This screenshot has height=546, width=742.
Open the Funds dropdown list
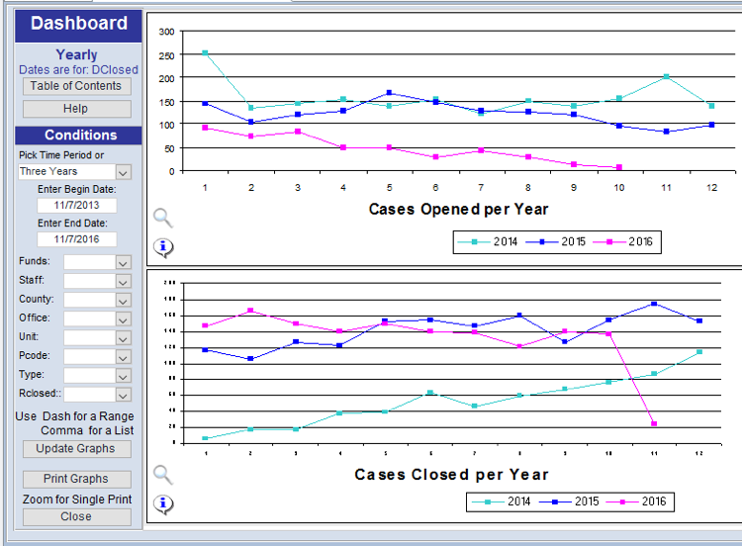tap(123, 262)
